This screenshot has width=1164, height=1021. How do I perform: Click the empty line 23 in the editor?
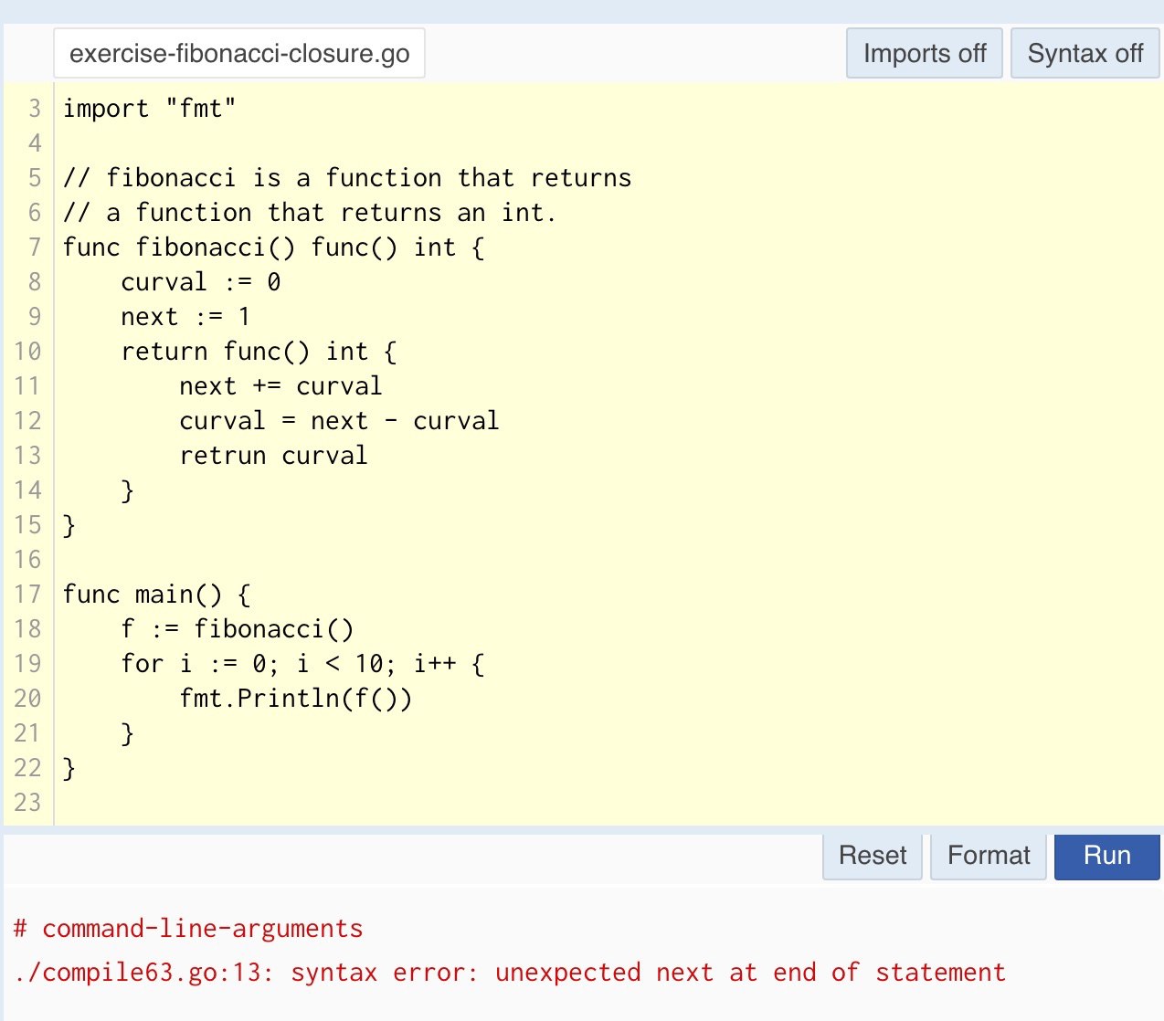tap(365, 803)
